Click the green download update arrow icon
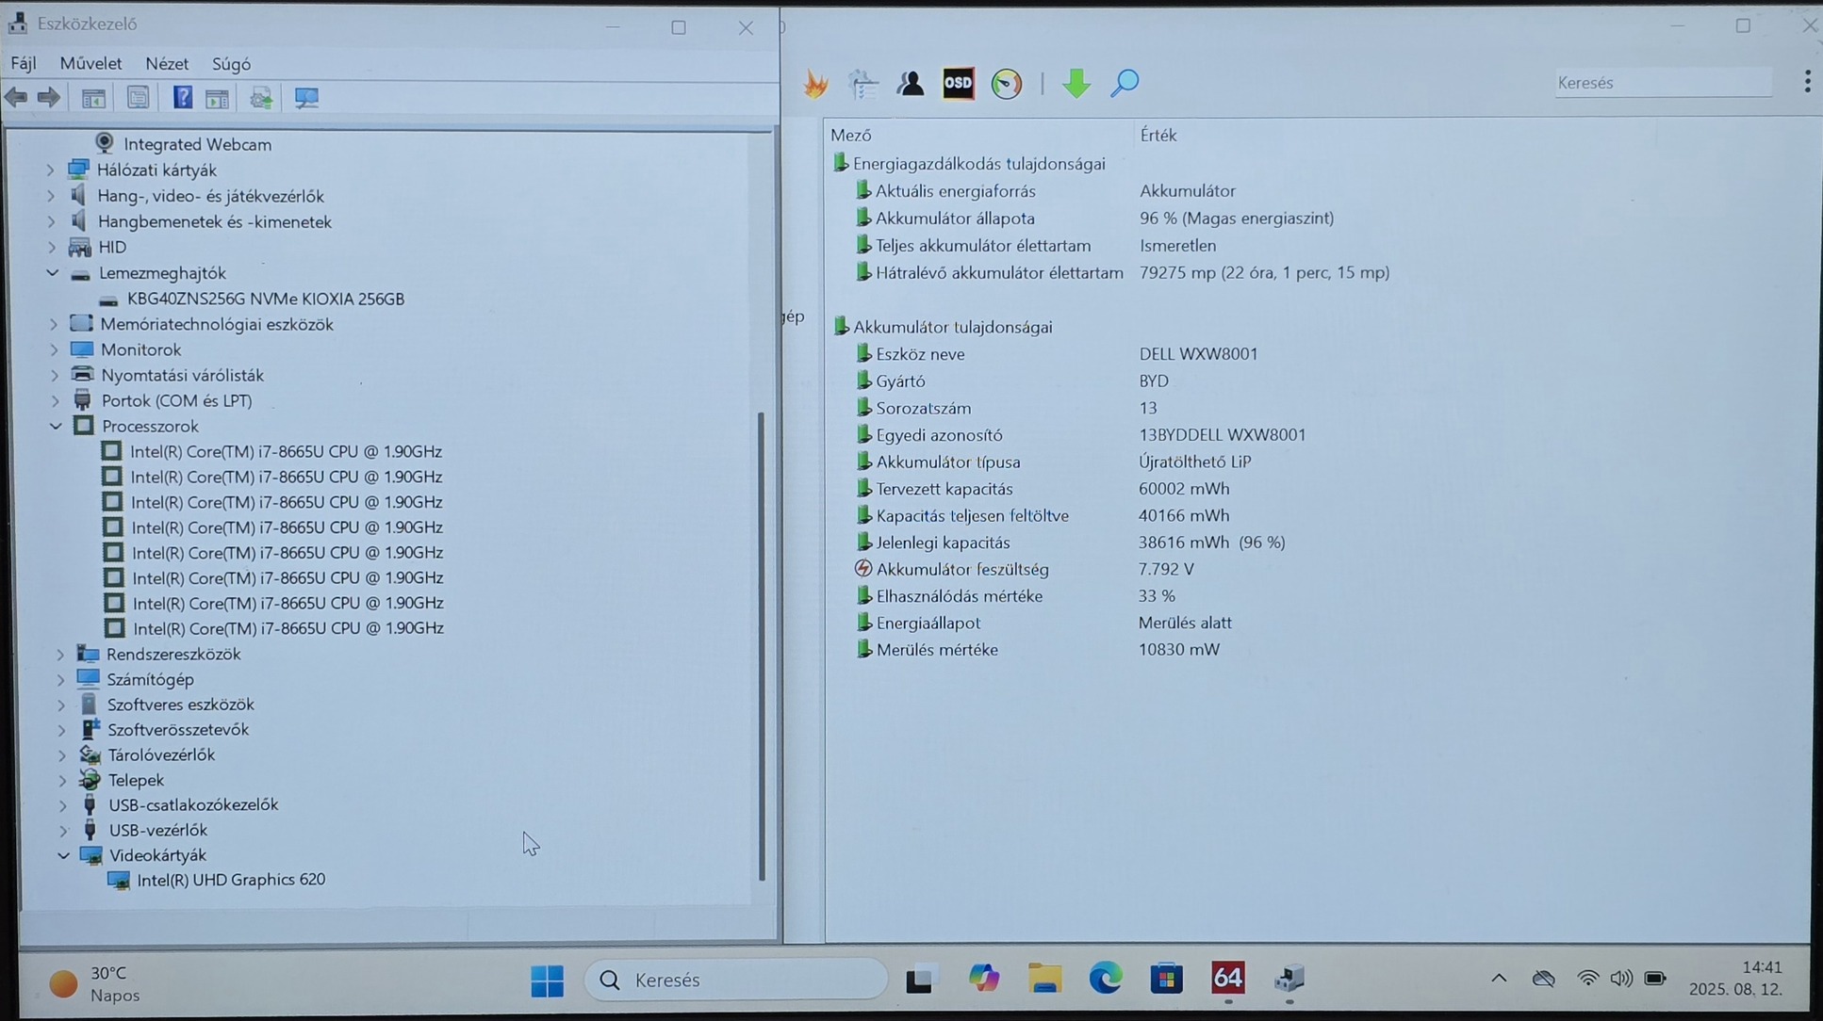This screenshot has height=1021, width=1823. point(1076,84)
